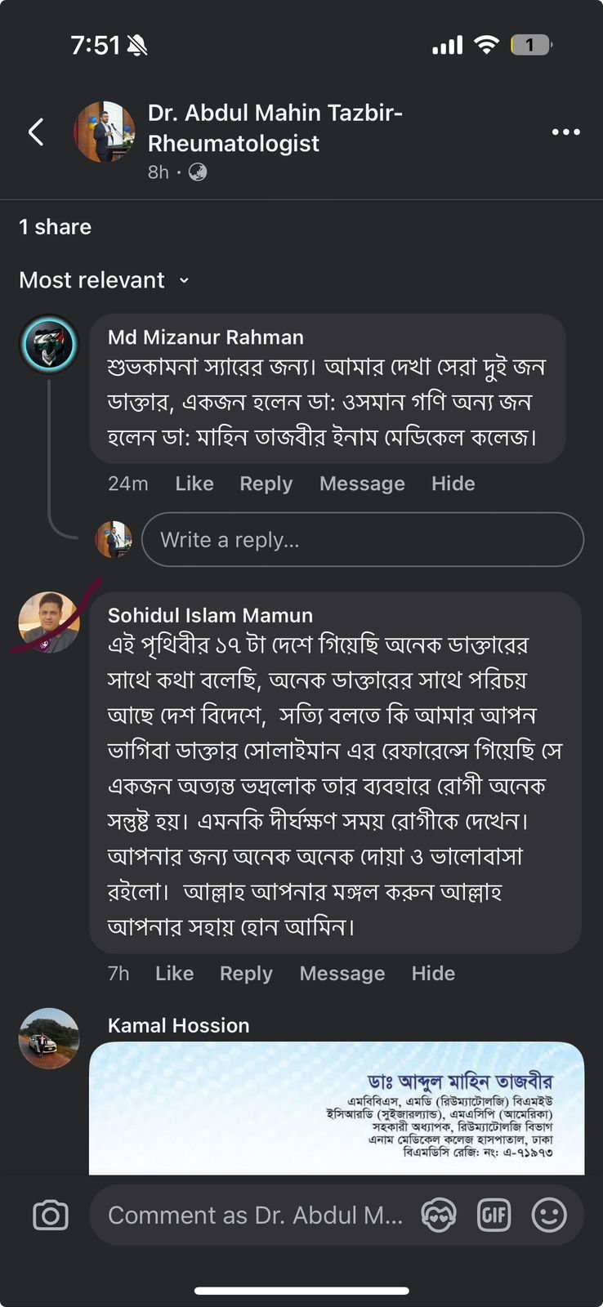Open Sohidul Islam Mamun's profile picture
The image size is (603, 1307).
pos(49,622)
